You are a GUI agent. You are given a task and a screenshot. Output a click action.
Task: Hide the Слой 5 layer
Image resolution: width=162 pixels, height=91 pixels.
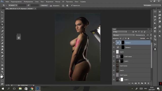[x=114, y=52]
